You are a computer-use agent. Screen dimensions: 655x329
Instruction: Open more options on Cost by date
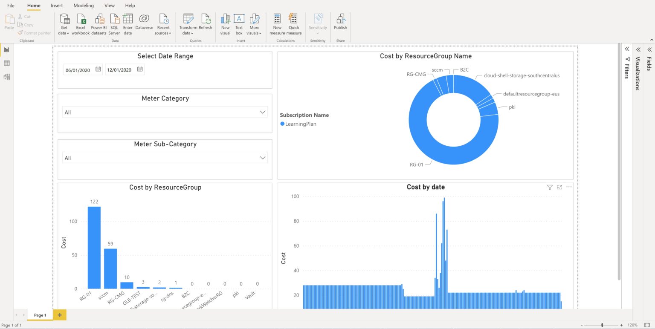point(569,187)
